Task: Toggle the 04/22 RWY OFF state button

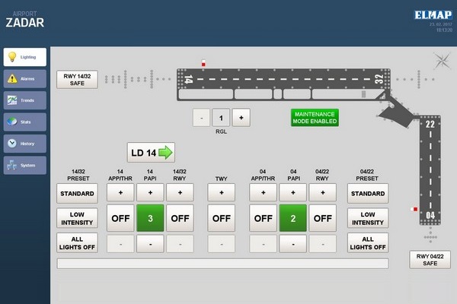Action: click(x=322, y=218)
